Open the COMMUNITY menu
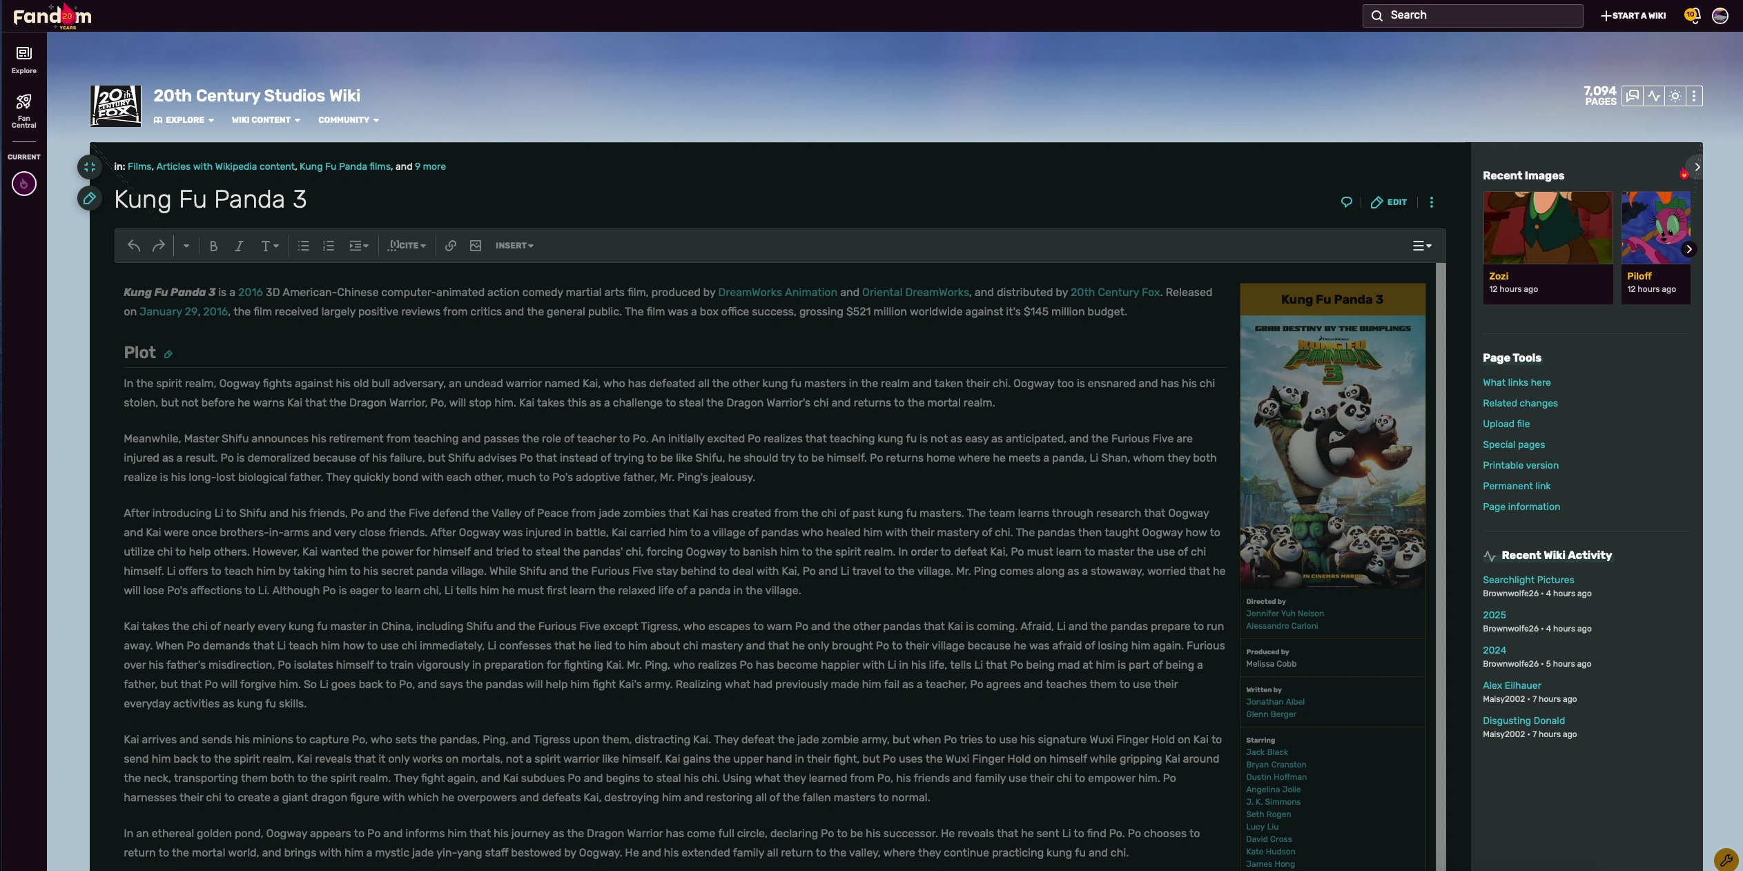 [x=349, y=120]
